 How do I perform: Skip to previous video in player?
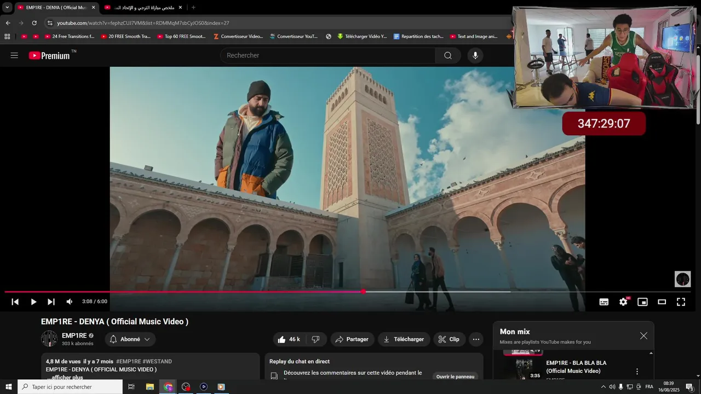(15, 302)
